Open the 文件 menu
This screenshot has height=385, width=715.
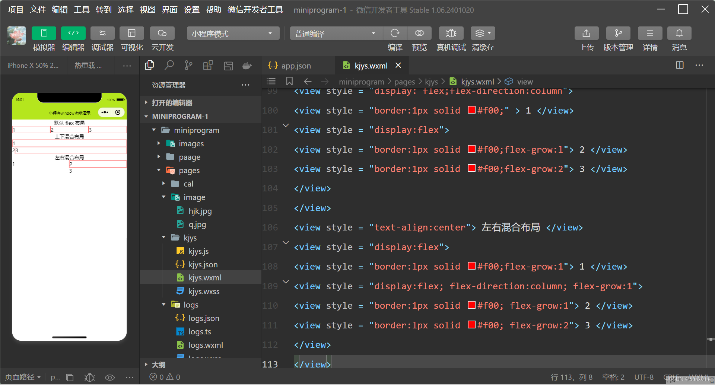[38, 10]
